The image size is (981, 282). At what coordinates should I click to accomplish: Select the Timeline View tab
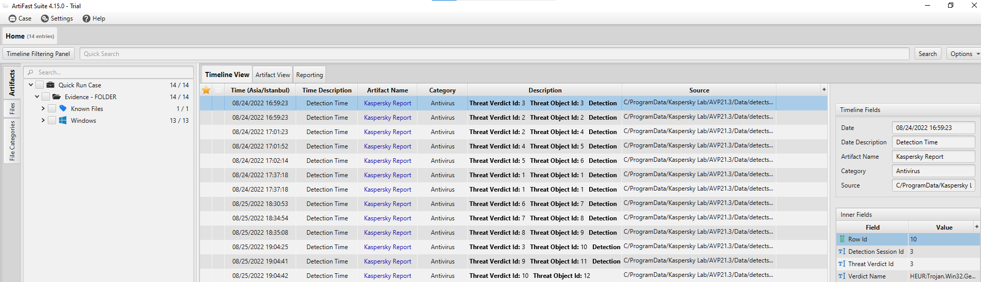tap(227, 74)
